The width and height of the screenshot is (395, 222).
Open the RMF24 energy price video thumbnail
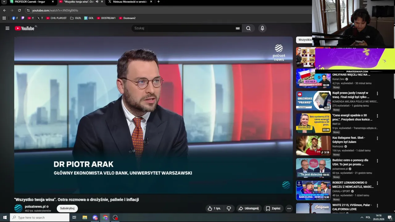pos(313,123)
